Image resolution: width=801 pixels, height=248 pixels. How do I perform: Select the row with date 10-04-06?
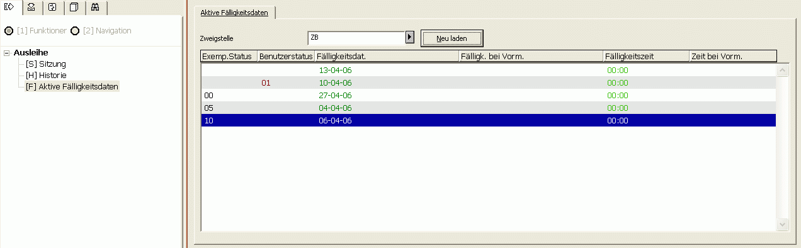point(488,82)
